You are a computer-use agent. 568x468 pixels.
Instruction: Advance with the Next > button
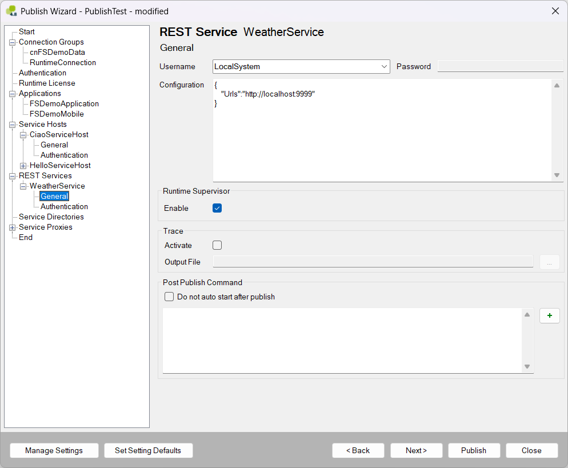click(416, 450)
